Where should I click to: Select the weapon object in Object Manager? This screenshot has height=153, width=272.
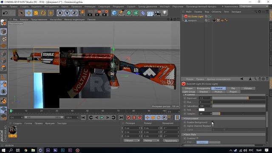(x=193, y=20)
